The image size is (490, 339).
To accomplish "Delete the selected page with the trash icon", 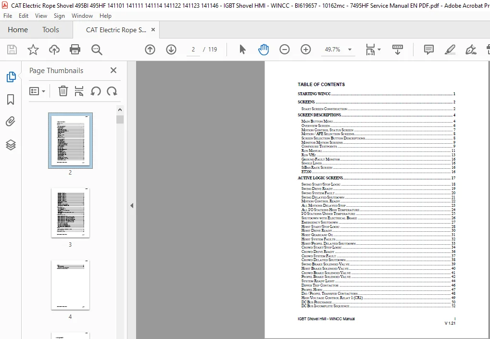I will (x=63, y=91).
